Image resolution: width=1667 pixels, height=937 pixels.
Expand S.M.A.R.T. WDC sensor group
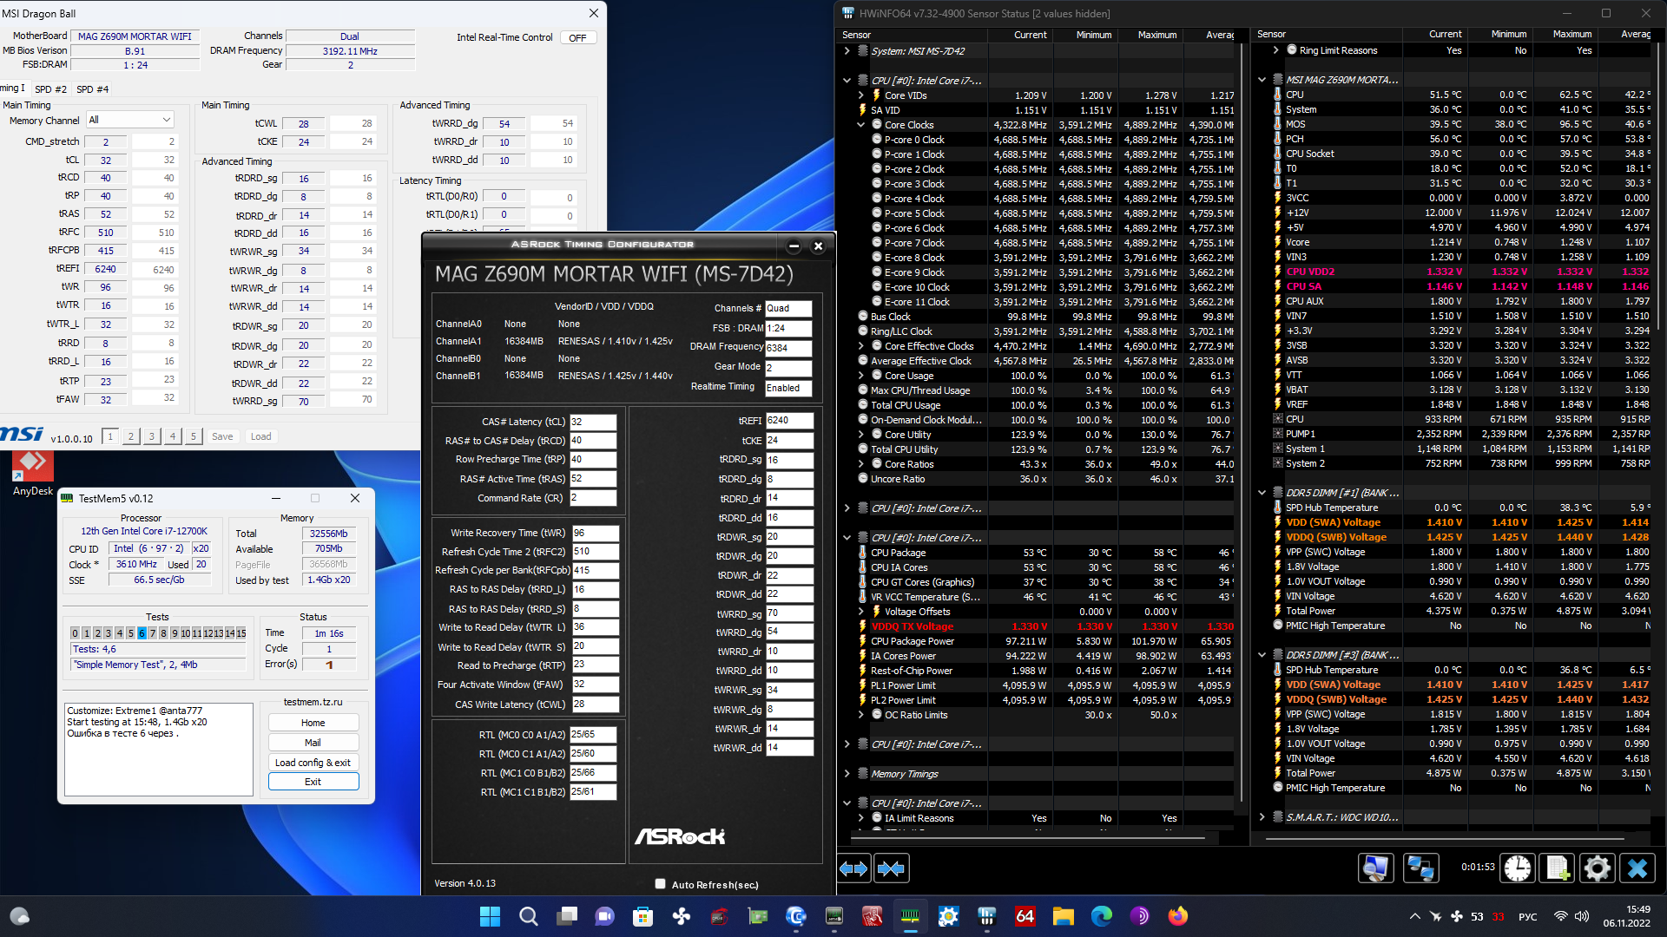point(1262,817)
